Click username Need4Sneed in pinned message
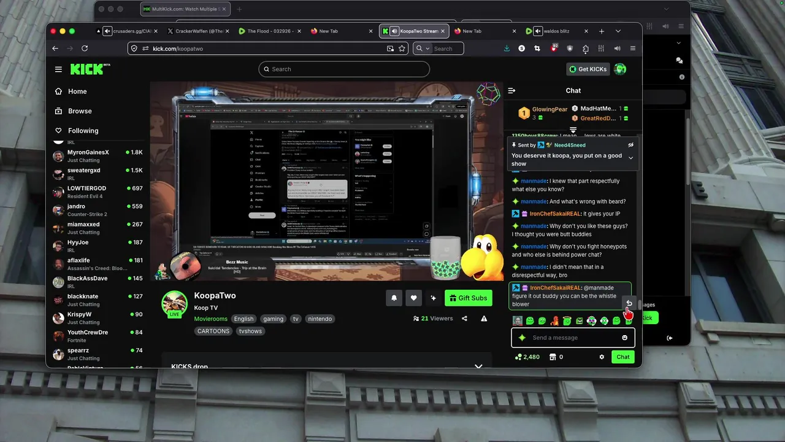Screen dimensions: 785x442 pyautogui.click(x=570, y=145)
